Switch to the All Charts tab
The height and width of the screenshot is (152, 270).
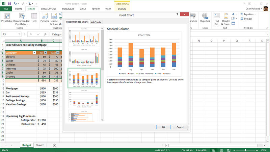point(96,22)
